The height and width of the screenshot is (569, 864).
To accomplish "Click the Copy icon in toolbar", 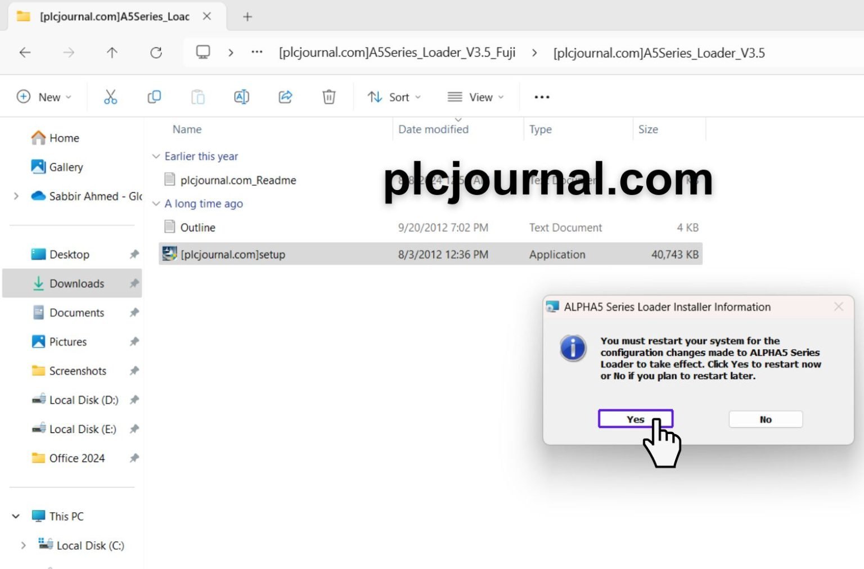I will coord(154,97).
